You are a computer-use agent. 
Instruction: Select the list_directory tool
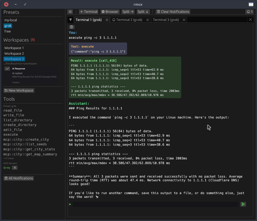pos(18,120)
